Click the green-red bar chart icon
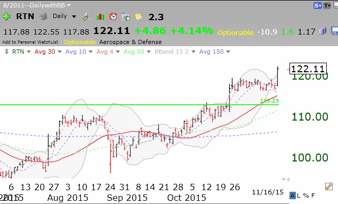 [x=100, y=17]
